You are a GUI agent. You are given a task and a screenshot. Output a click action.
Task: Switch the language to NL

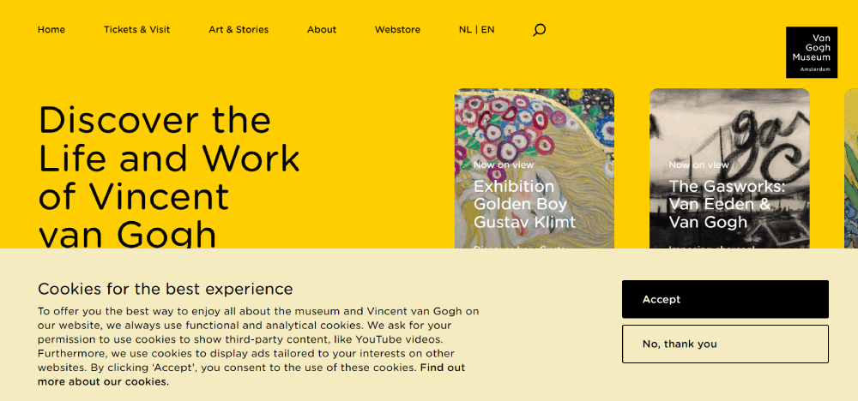[465, 30]
